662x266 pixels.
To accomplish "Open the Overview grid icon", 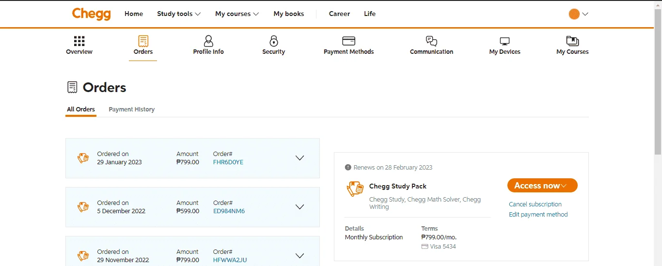I will click(79, 41).
